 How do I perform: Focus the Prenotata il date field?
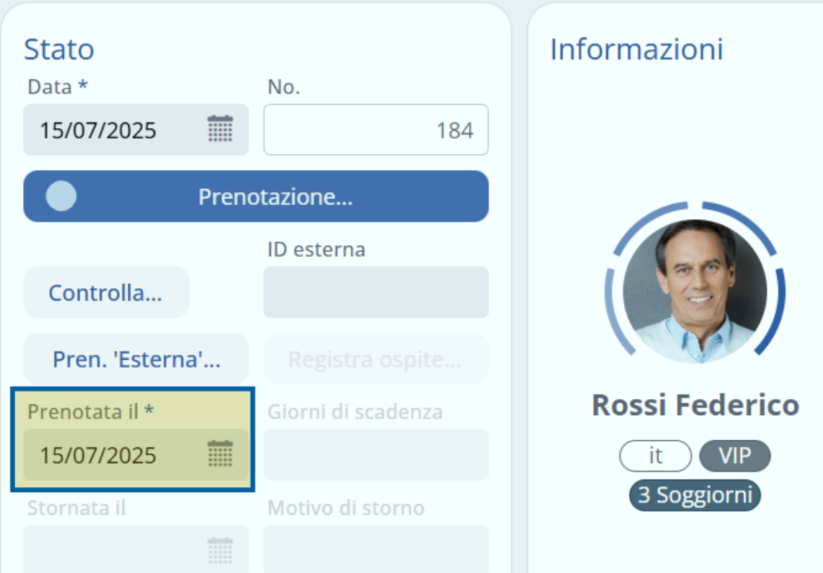pyautogui.click(x=111, y=455)
